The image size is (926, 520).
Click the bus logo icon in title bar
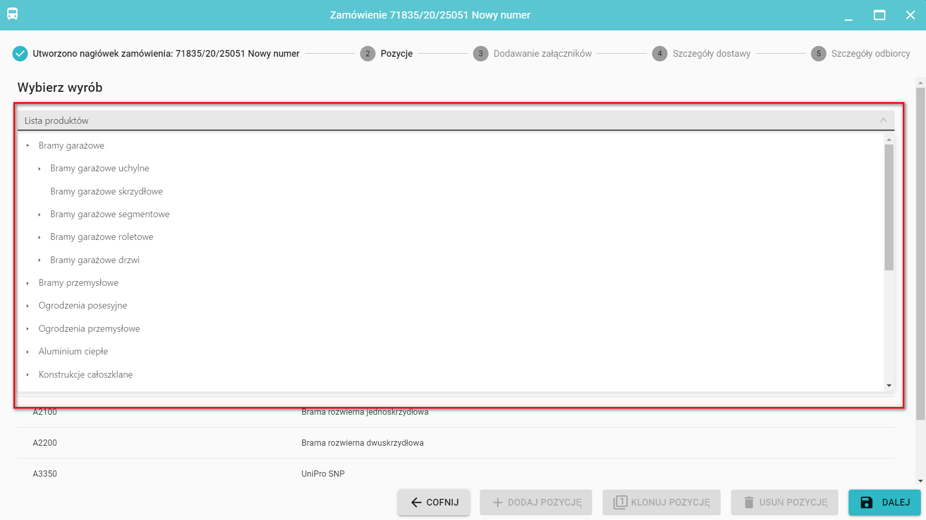click(12, 14)
